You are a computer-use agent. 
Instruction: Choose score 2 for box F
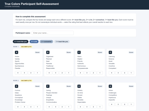tap(62, 107)
